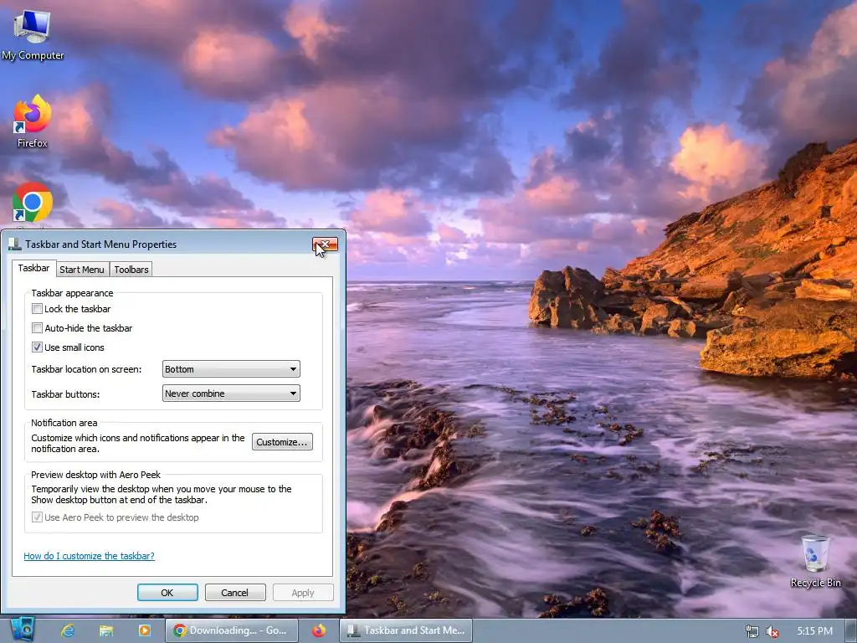Click the Show desktop button

tap(851, 631)
